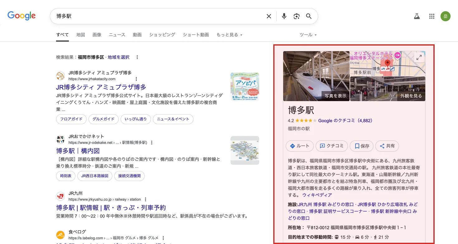This screenshot has height=244, width=458.
Task: Switch to the 地図 tab
Action: (81, 35)
